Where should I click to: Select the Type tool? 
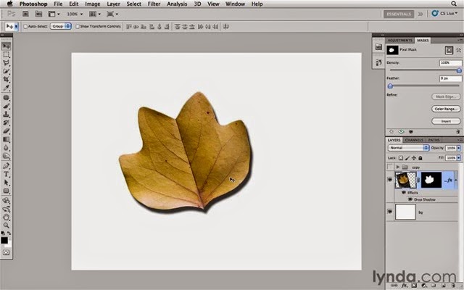6,174
